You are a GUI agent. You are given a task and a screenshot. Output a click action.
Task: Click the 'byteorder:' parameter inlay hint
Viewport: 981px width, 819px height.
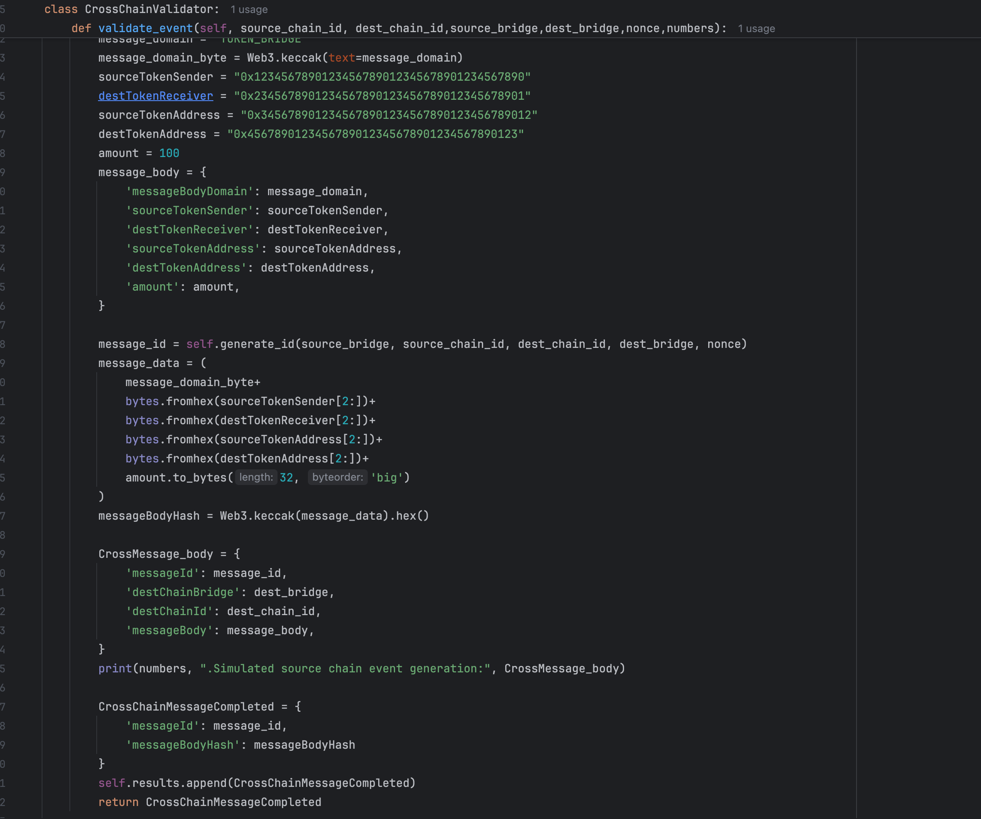pyautogui.click(x=337, y=477)
